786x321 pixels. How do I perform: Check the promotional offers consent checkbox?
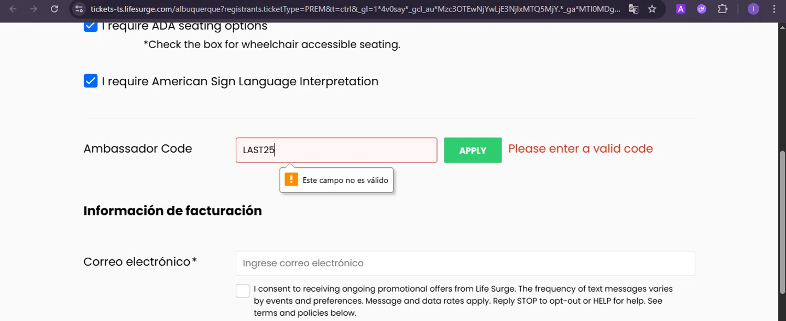point(243,291)
